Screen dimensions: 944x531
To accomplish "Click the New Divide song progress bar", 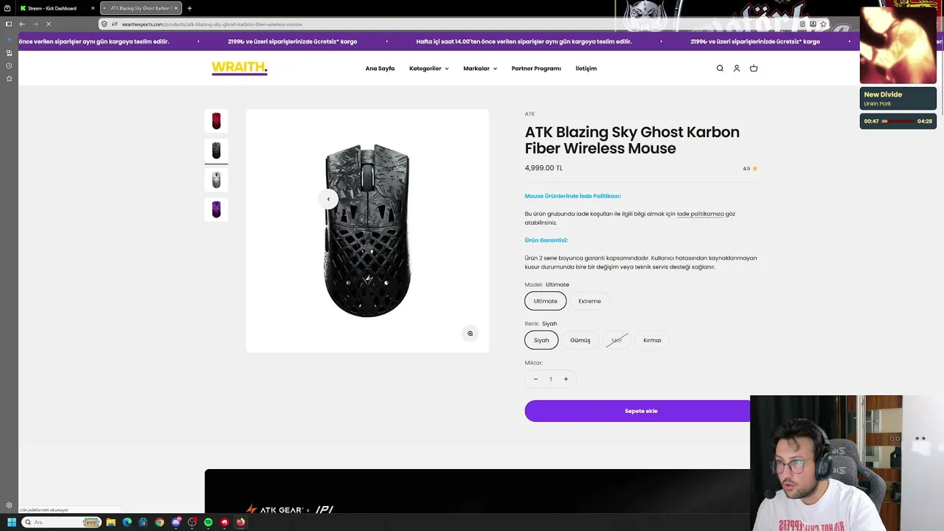I will [898, 121].
